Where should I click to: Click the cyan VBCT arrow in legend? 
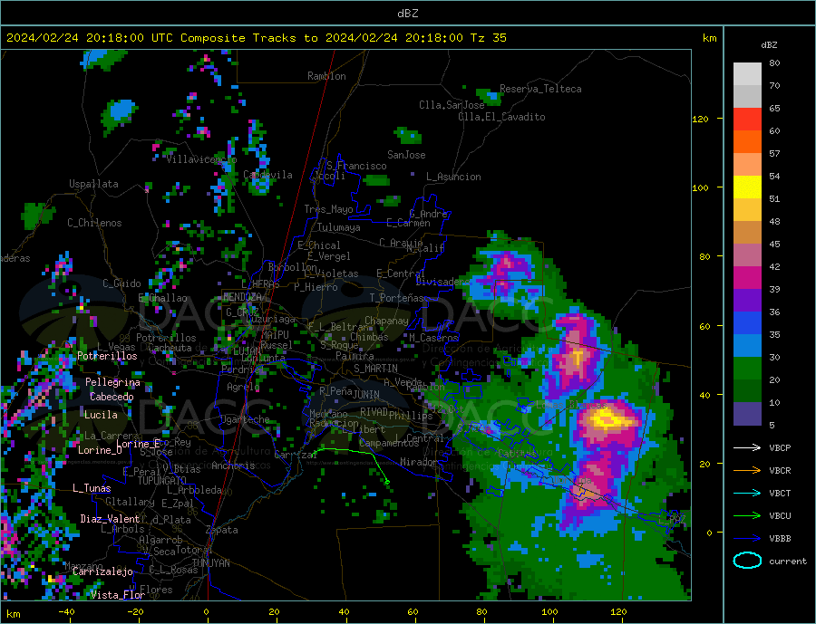coord(747,493)
